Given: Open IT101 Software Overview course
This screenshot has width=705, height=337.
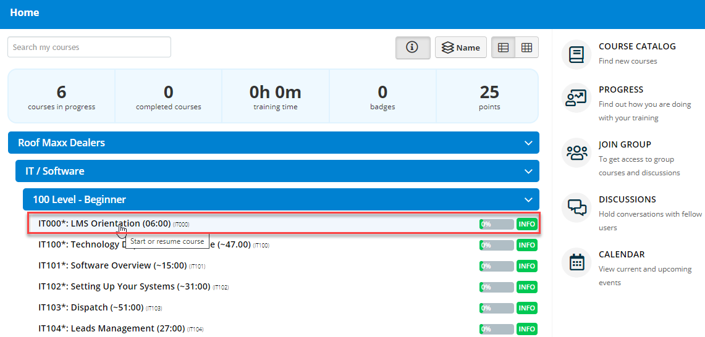Looking at the screenshot, I should [112, 265].
